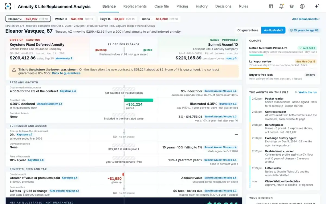Open Summit Ascent 10 spec p.2 citation
The height and width of the screenshot is (204, 326).
(221, 91)
